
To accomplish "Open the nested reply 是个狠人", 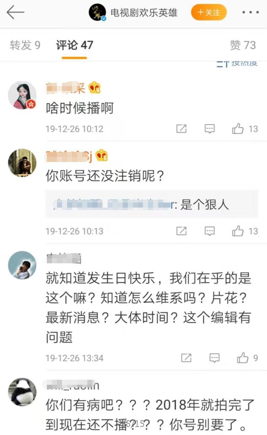I will (x=152, y=205).
